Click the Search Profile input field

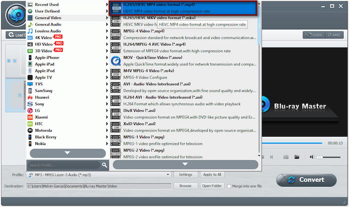pos(64,165)
